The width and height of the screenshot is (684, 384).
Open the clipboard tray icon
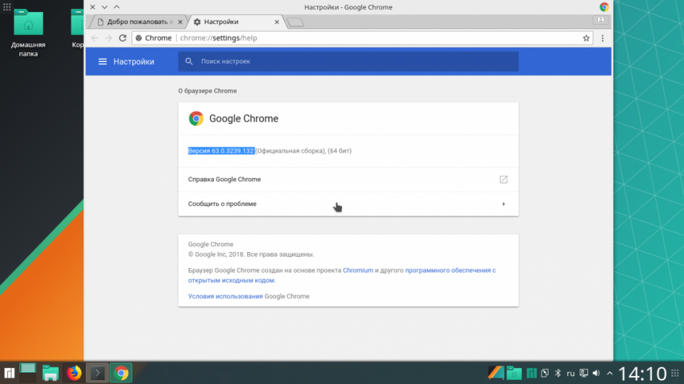pyautogui.click(x=544, y=373)
